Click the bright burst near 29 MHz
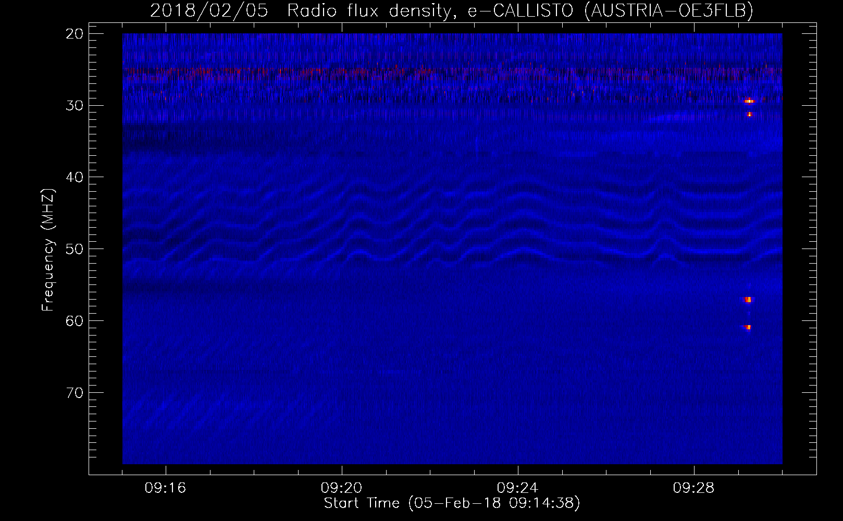 coord(749,101)
